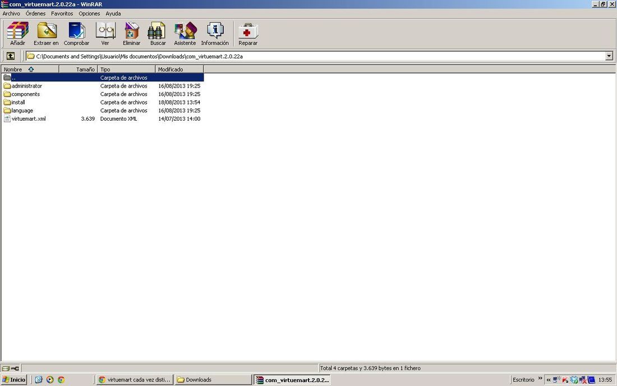This screenshot has height=386, width=617.
Task: Click the com_virtuemart WinRAR taskbar button
Action: (292, 380)
